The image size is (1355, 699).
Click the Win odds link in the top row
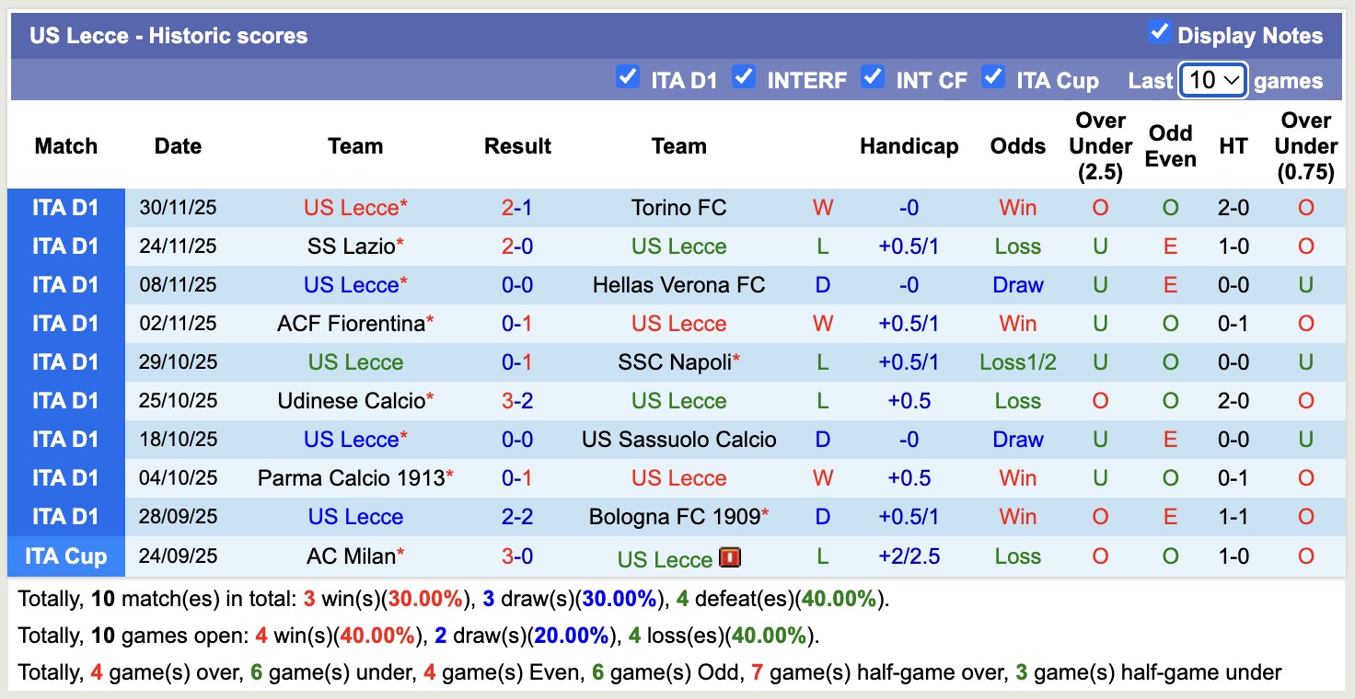tap(1017, 207)
